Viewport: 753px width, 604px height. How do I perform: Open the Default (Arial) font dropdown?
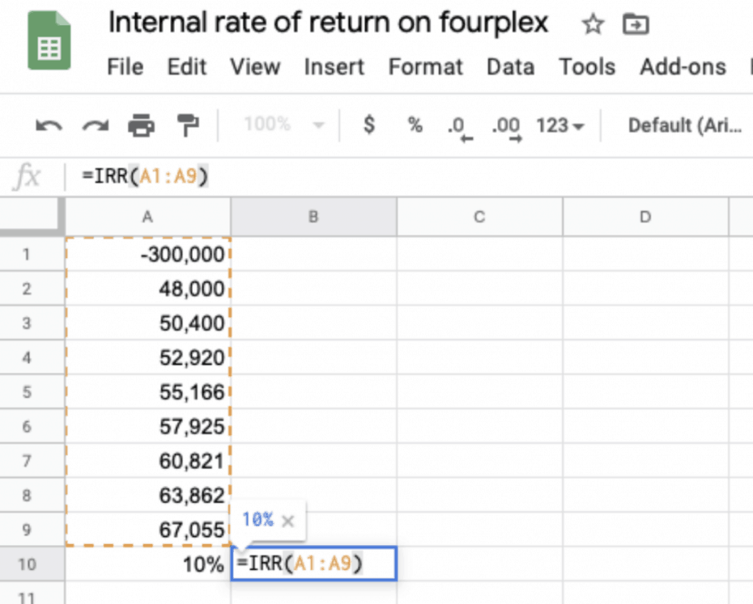[685, 125]
